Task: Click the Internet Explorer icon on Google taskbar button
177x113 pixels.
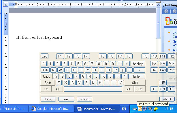Action: pyautogui.click(x=34, y=109)
